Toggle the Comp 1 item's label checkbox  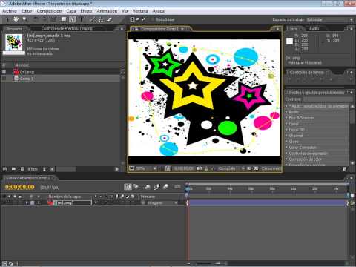coord(4,79)
